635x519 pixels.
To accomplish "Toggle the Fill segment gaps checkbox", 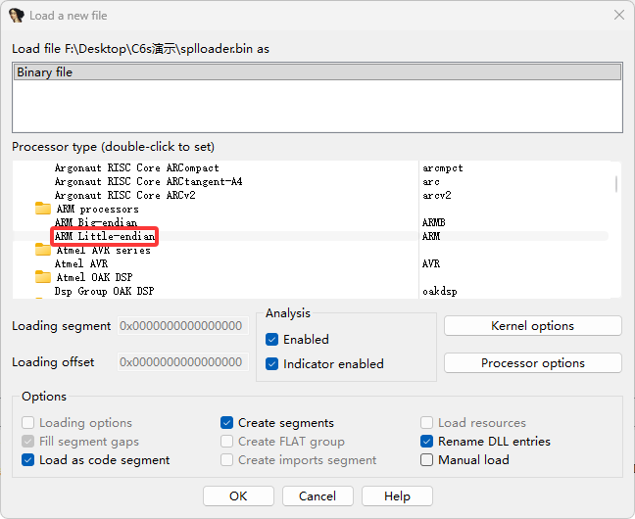I will [27, 442].
